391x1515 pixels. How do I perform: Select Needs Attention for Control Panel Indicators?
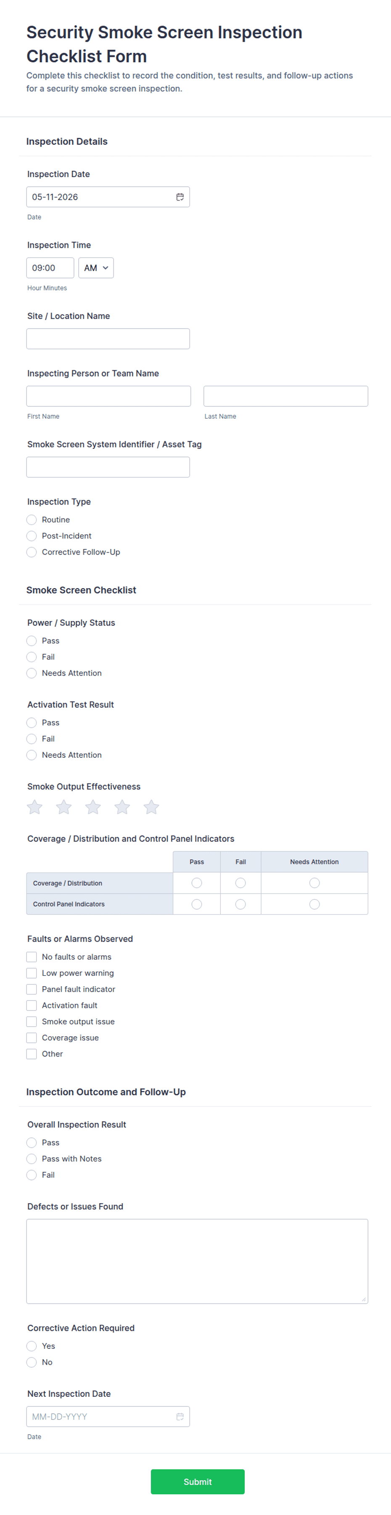314,904
